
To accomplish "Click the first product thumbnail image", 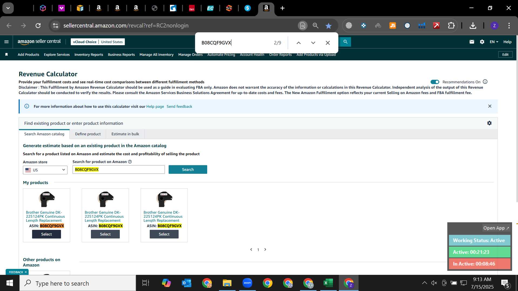I will (x=46, y=199).
